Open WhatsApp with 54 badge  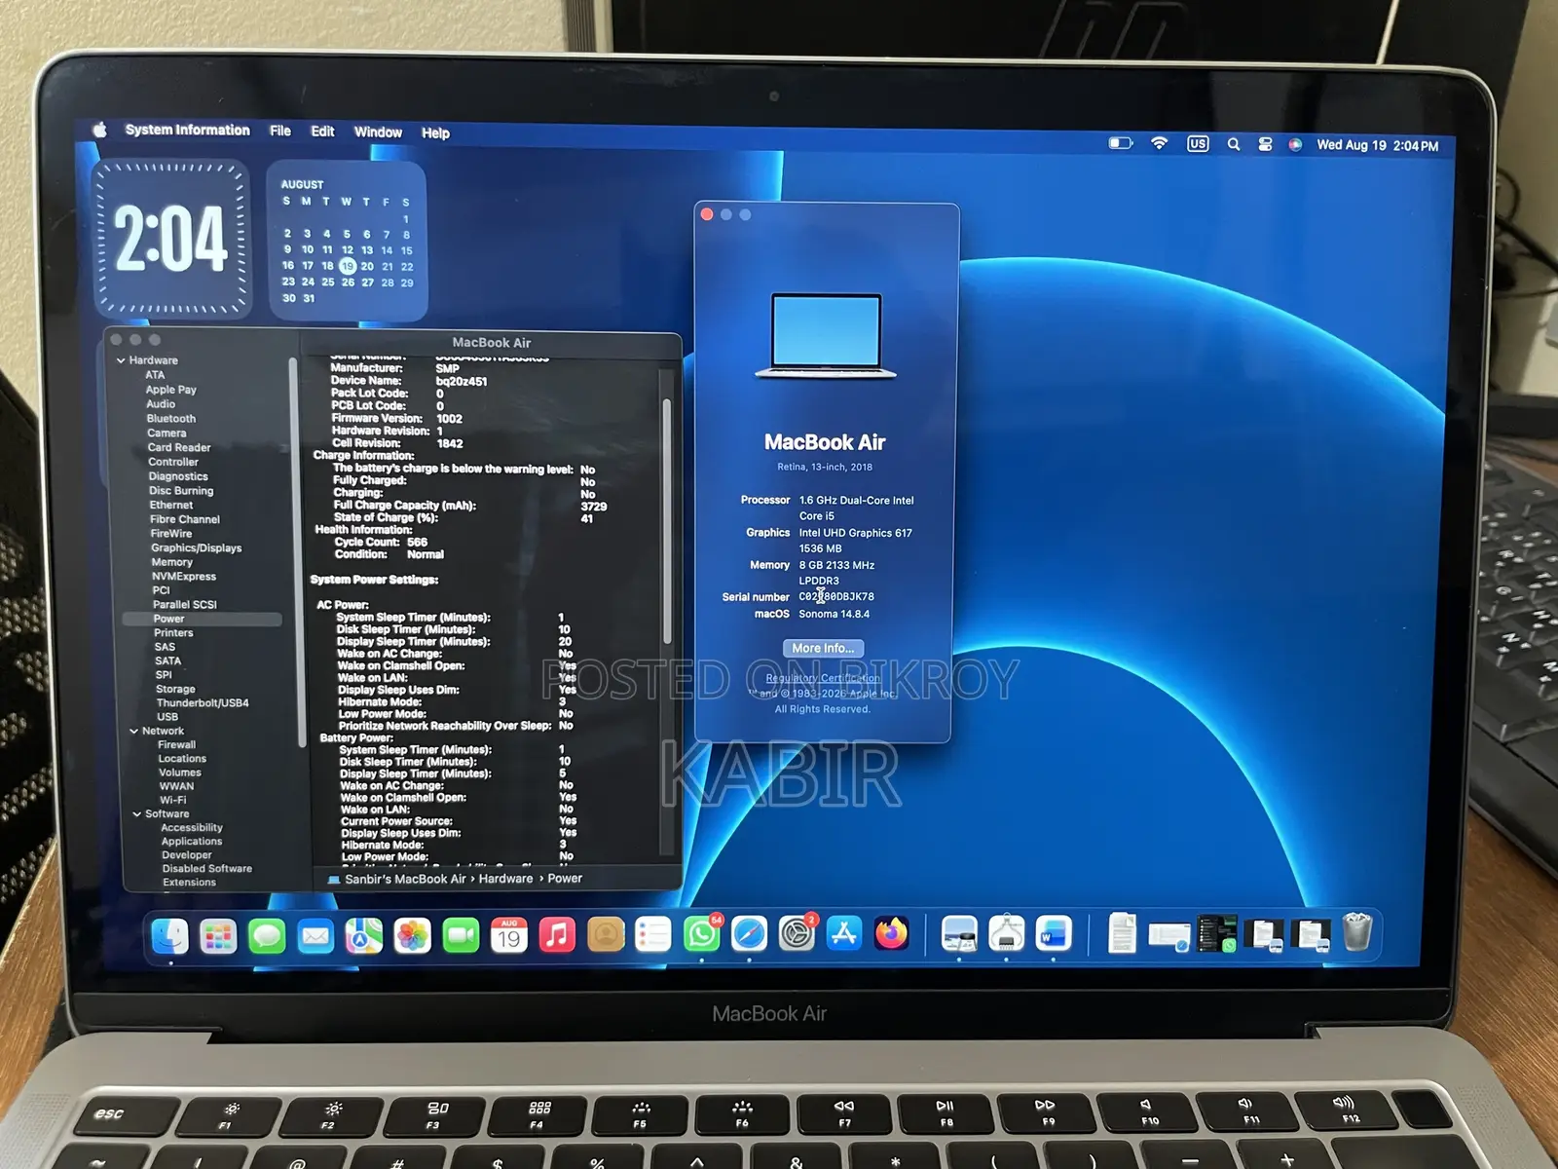(701, 934)
